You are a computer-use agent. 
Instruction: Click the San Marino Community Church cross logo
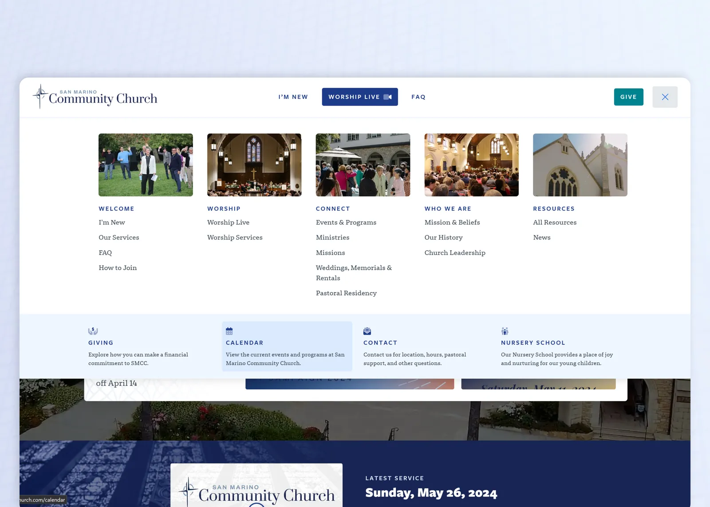tap(95, 96)
